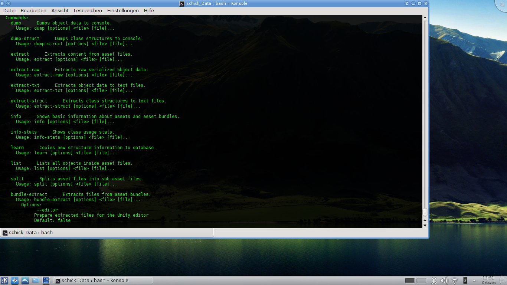This screenshot has height=285, width=507.
Task: Open the Datei menu
Action: (x=9, y=11)
